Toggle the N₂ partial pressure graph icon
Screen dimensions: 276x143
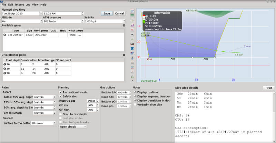(x=132, y=35)
